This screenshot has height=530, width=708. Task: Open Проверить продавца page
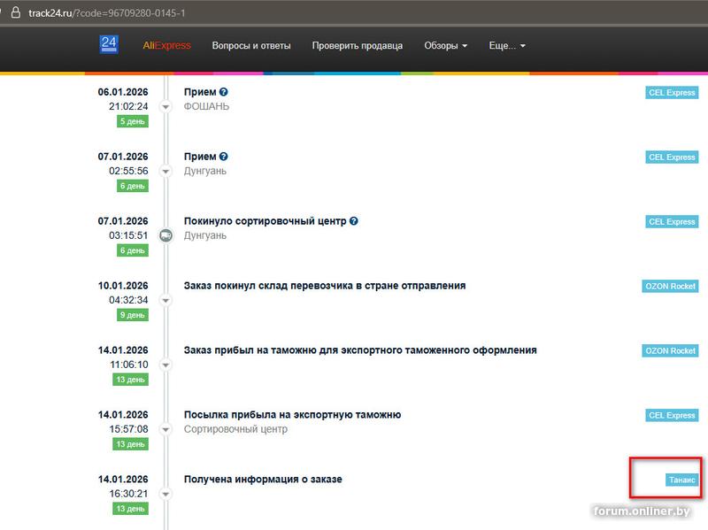pos(358,46)
